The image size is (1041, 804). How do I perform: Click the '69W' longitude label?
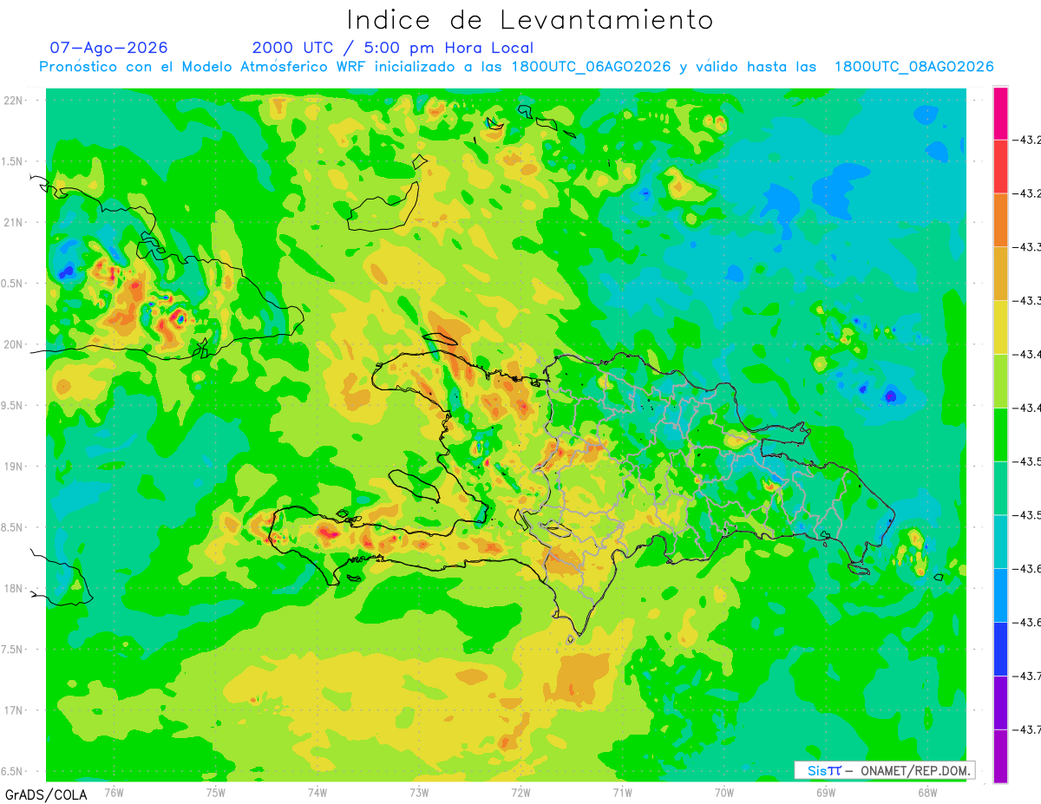(x=825, y=791)
